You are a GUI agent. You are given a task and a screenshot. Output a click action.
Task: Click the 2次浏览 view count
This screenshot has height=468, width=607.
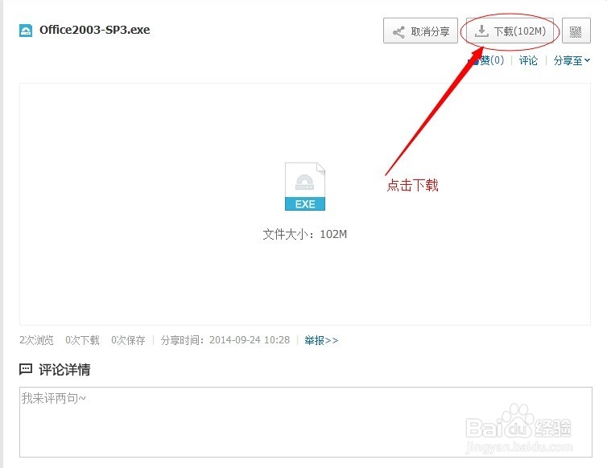[36, 340]
